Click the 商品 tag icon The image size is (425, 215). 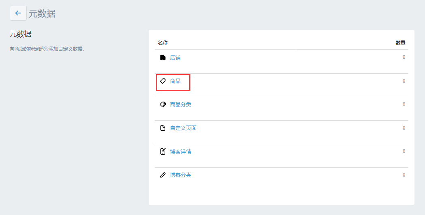(x=162, y=81)
